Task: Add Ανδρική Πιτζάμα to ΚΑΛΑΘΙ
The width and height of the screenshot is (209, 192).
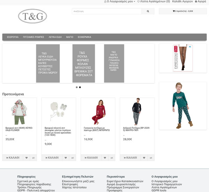Action: coord(130,158)
